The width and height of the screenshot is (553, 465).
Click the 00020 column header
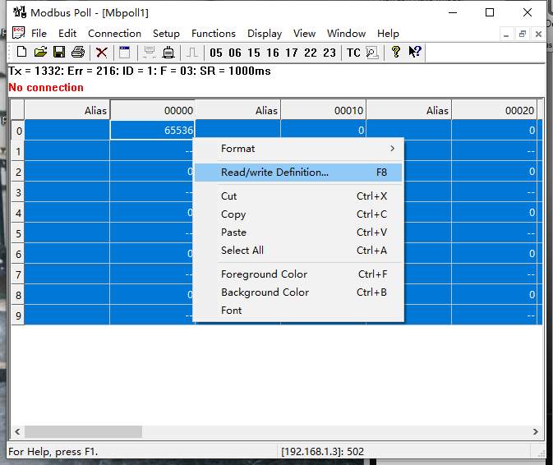(x=494, y=110)
